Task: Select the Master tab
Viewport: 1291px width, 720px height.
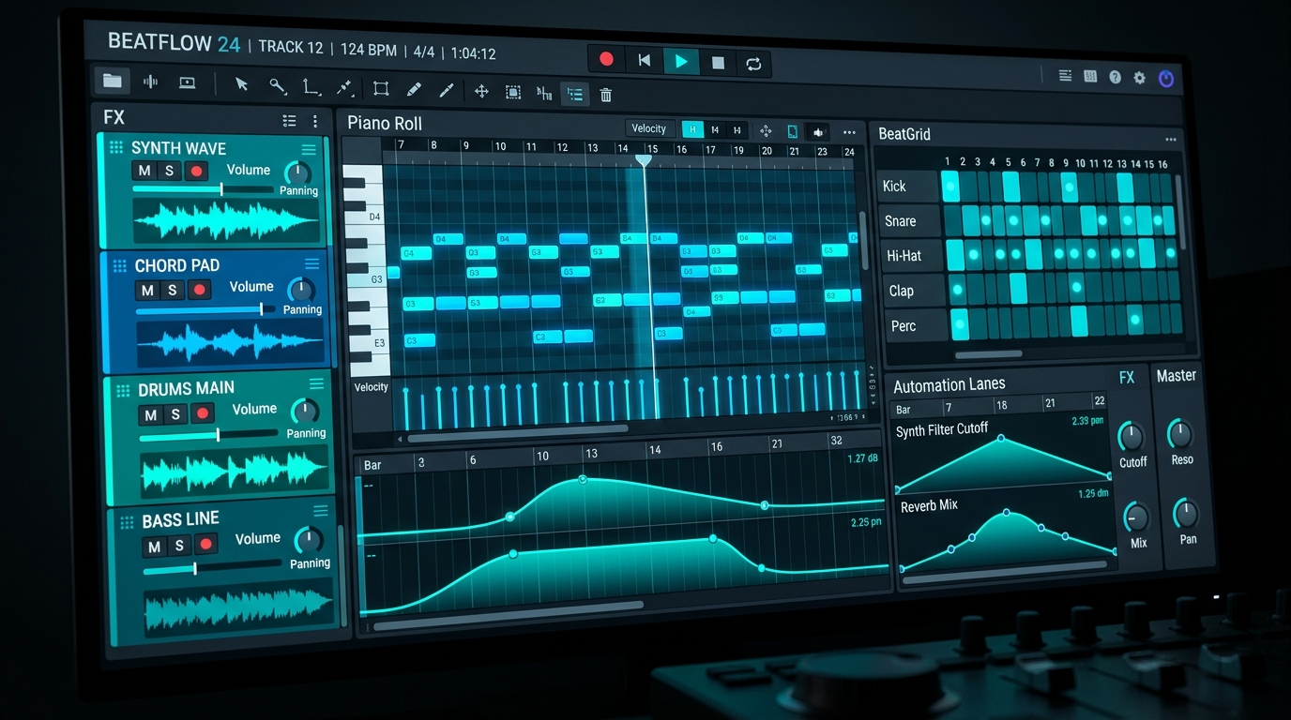Action: tap(1177, 375)
